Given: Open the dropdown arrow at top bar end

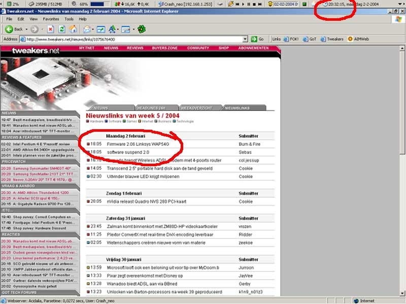Looking at the screenshot, I should pyautogui.click(x=400, y=4).
